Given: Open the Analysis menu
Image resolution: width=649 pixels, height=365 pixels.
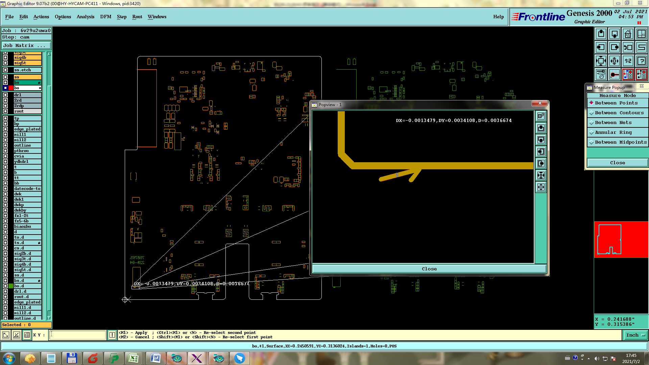Looking at the screenshot, I should click(85, 17).
